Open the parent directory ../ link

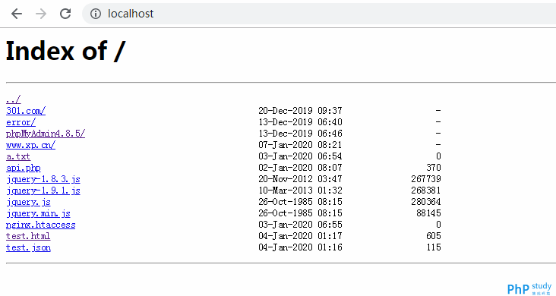click(x=14, y=99)
